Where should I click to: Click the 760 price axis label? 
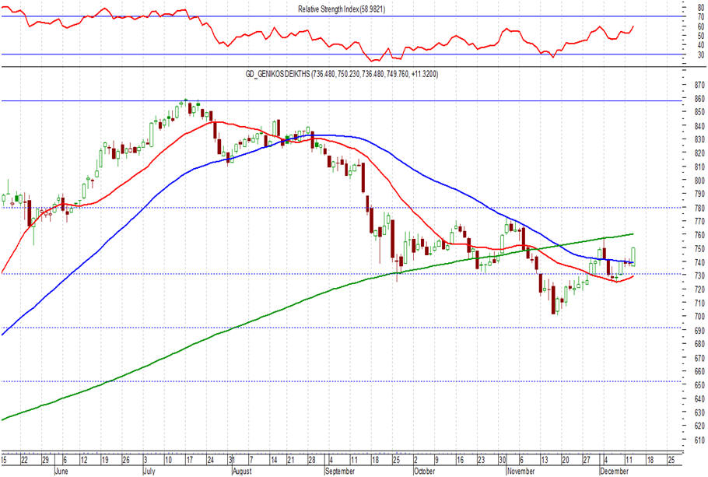coord(699,235)
